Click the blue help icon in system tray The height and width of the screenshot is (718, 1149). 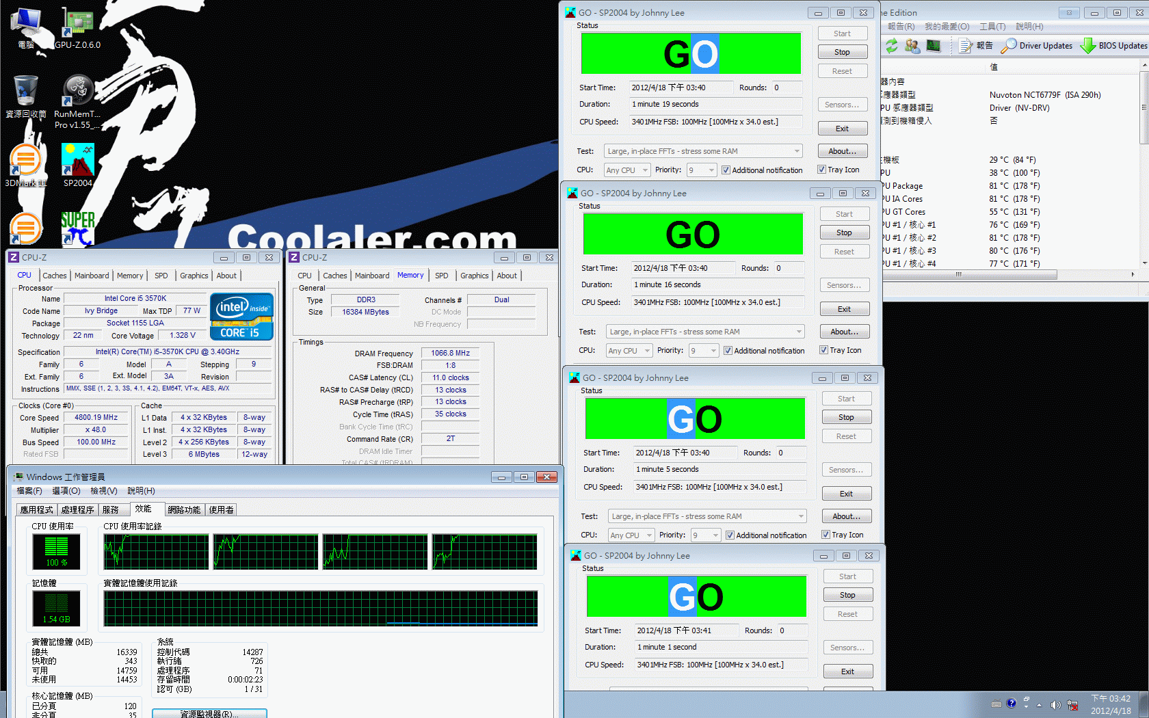pyautogui.click(x=1012, y=704)
